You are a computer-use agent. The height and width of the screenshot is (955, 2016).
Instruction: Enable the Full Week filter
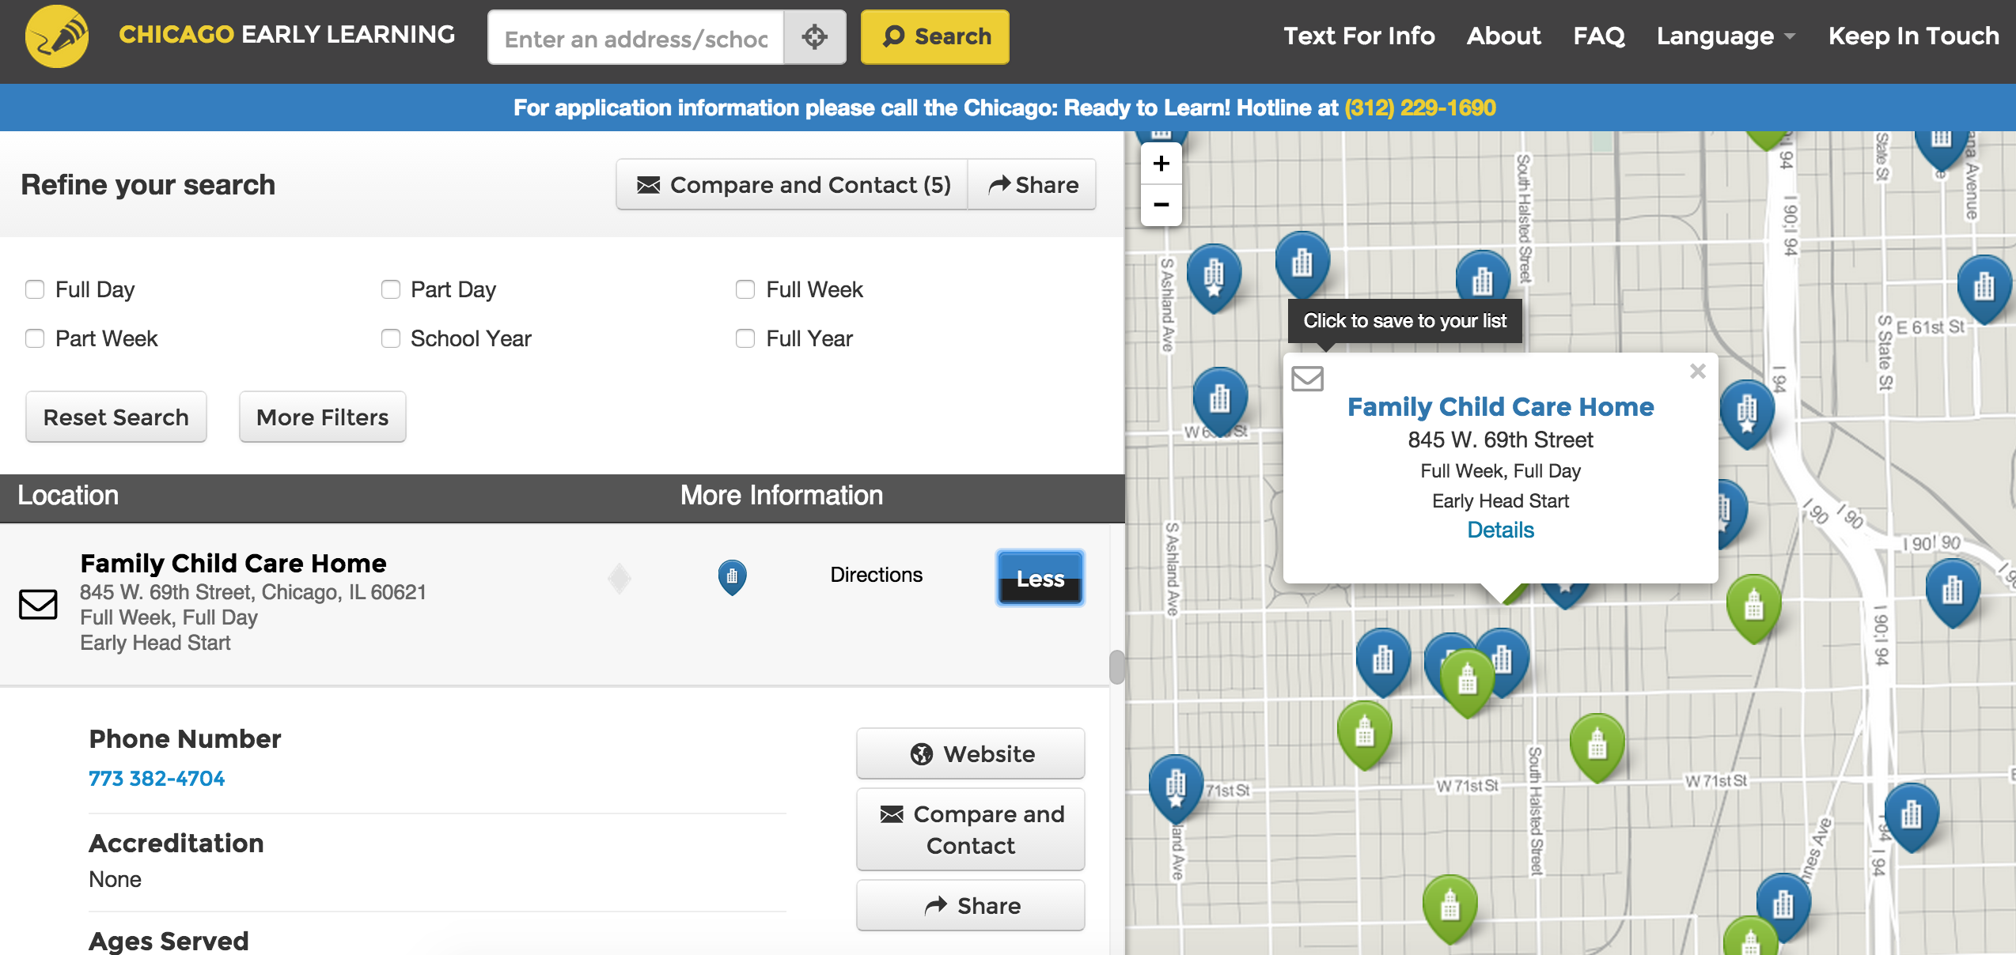click(745, 289)
